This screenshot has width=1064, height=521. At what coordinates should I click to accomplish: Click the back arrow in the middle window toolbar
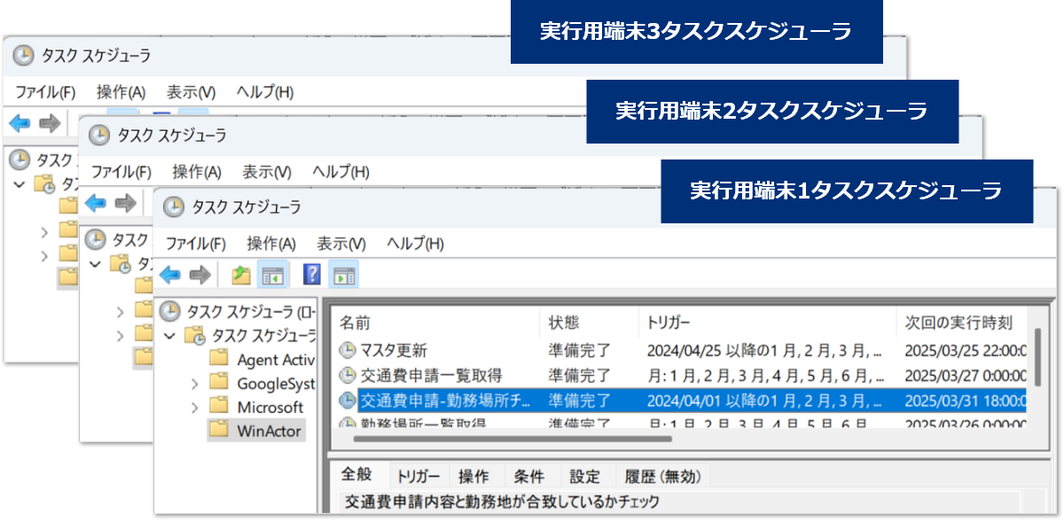(x=95, y=203)
